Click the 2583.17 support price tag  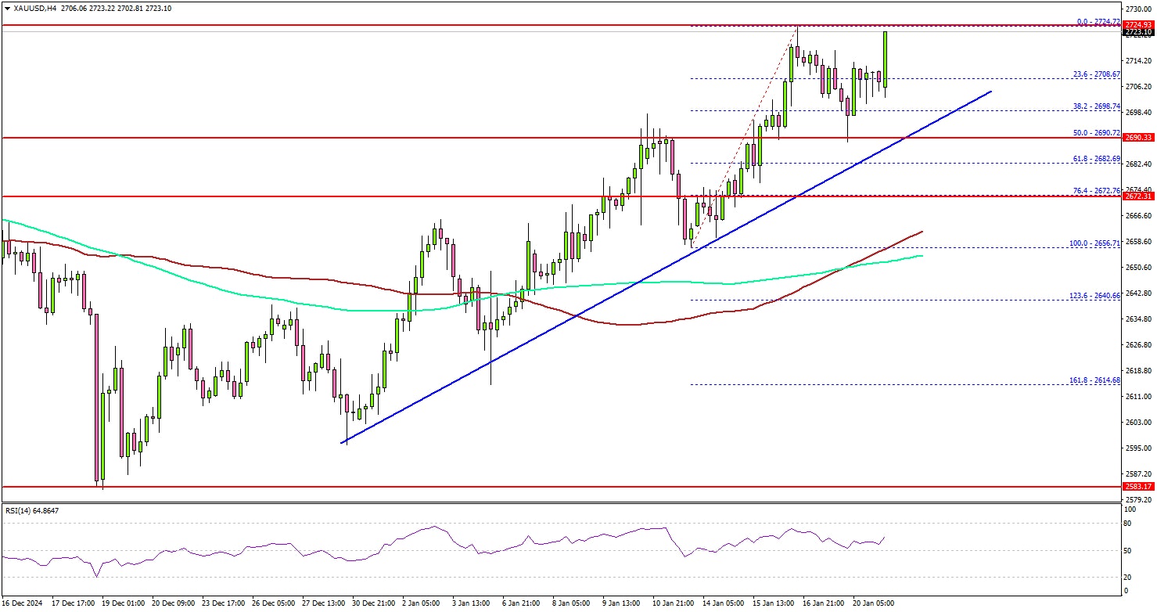coord(1138,487)
